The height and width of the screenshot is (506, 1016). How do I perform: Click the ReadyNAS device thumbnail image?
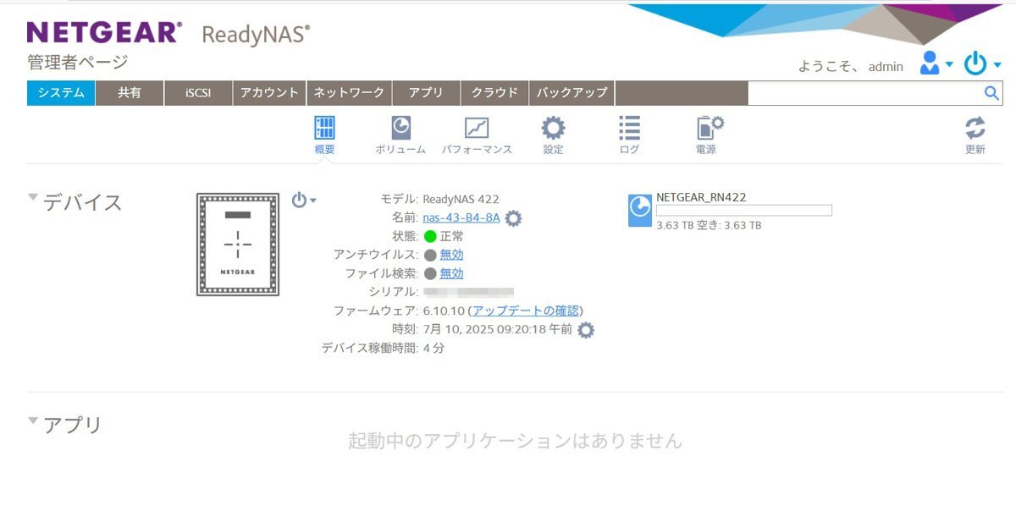(x=238, y=245)
